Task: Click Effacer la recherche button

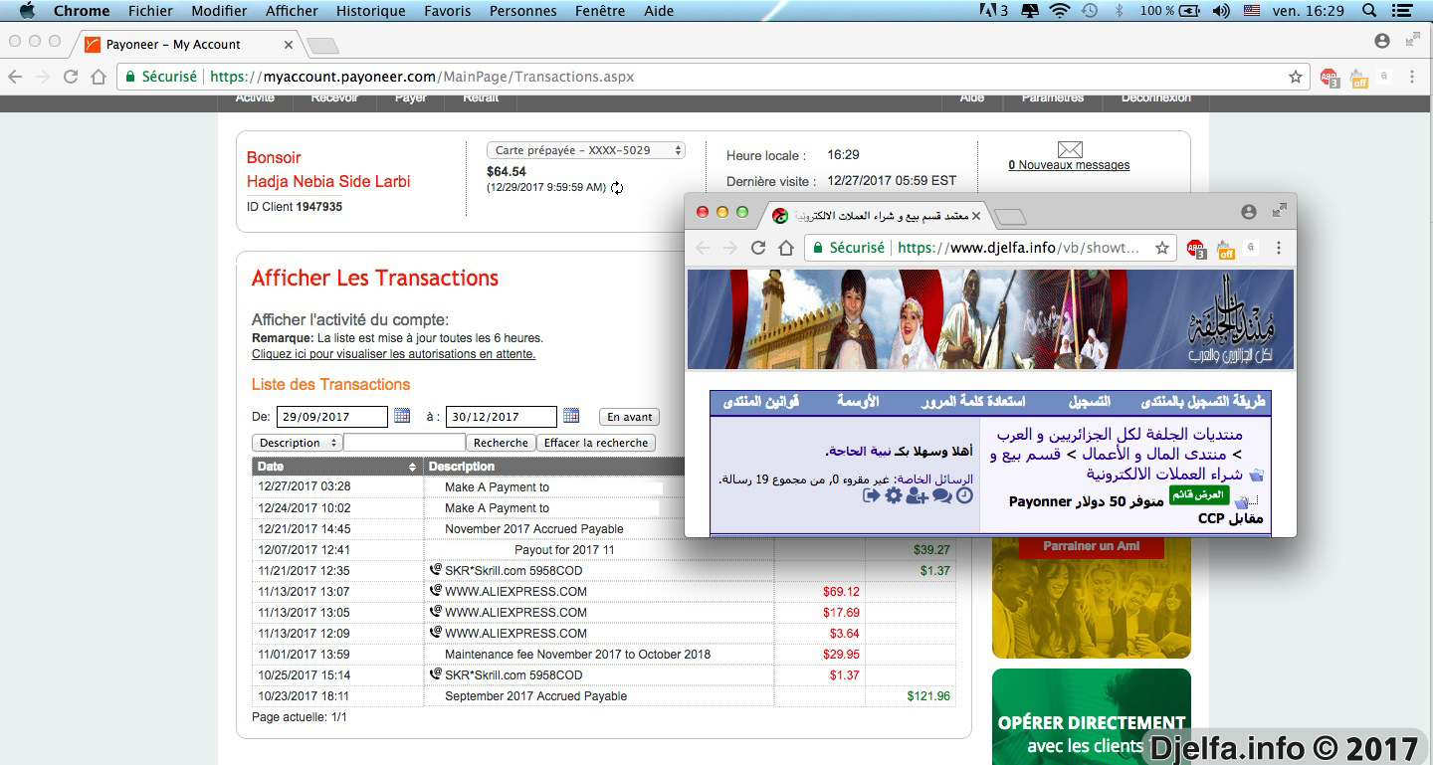Action: 596,443
